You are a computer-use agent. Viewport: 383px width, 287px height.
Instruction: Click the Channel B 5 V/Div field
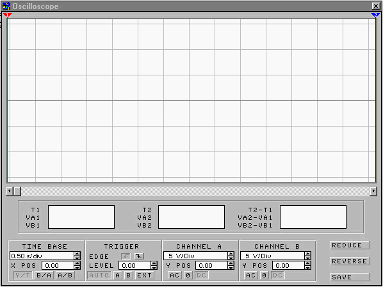click(272, 256)
